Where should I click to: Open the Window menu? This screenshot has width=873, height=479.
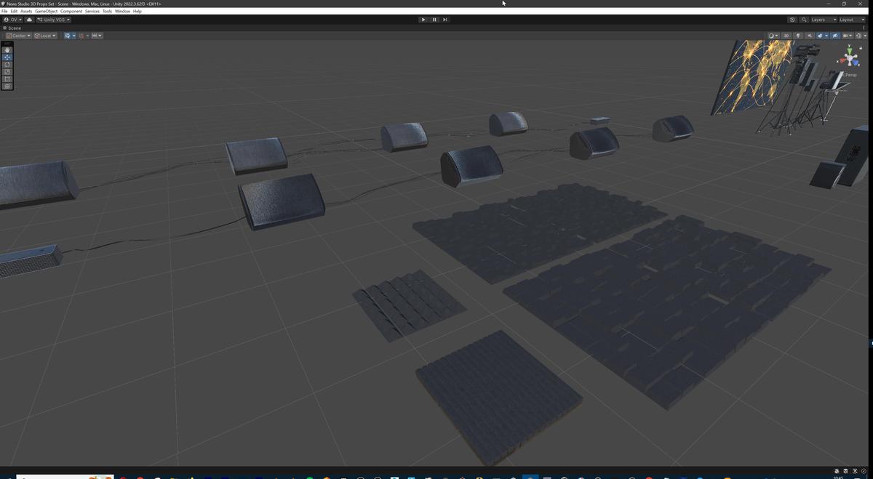coord(122,12)
